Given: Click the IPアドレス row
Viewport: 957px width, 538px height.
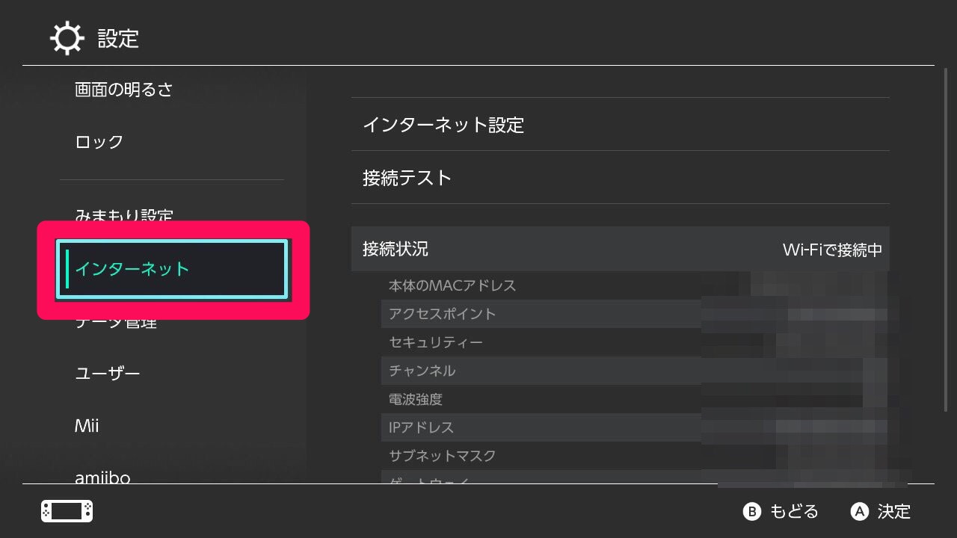Looking at the screenshot, I should coord(419,427).
